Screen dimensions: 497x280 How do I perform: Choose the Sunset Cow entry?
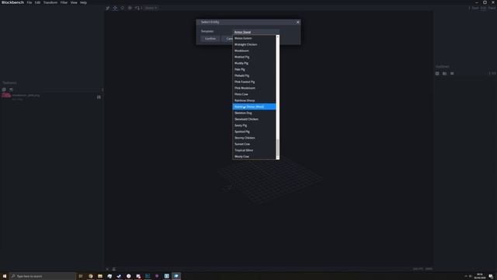[x=254, y=144]
